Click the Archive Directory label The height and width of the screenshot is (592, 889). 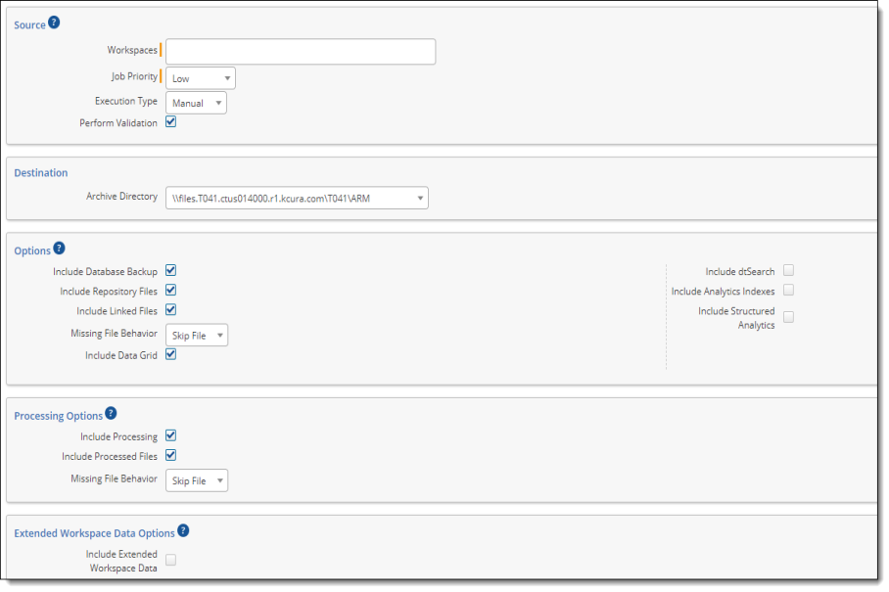point(122,196)
